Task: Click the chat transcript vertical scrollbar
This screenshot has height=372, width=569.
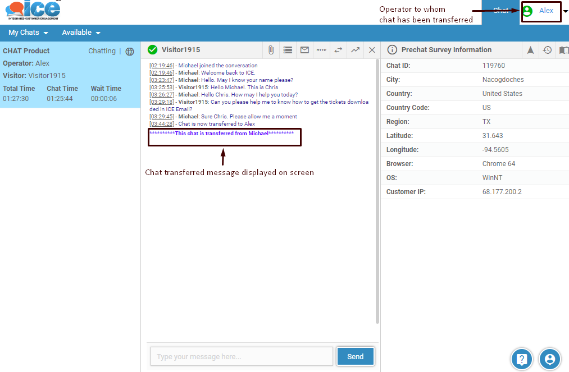Action: pos(377,191)
